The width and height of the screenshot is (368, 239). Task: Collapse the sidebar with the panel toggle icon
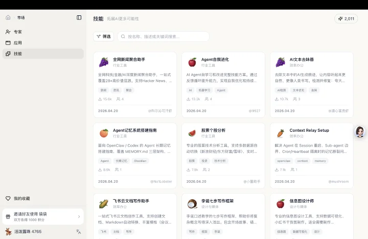click(x=79, y=17)
